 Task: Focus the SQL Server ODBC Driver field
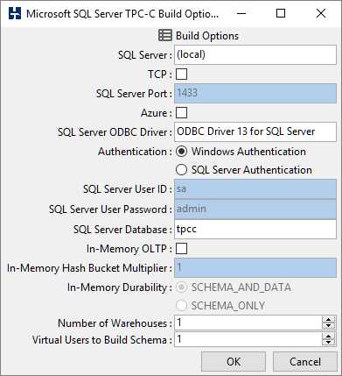tap(255, 132)
